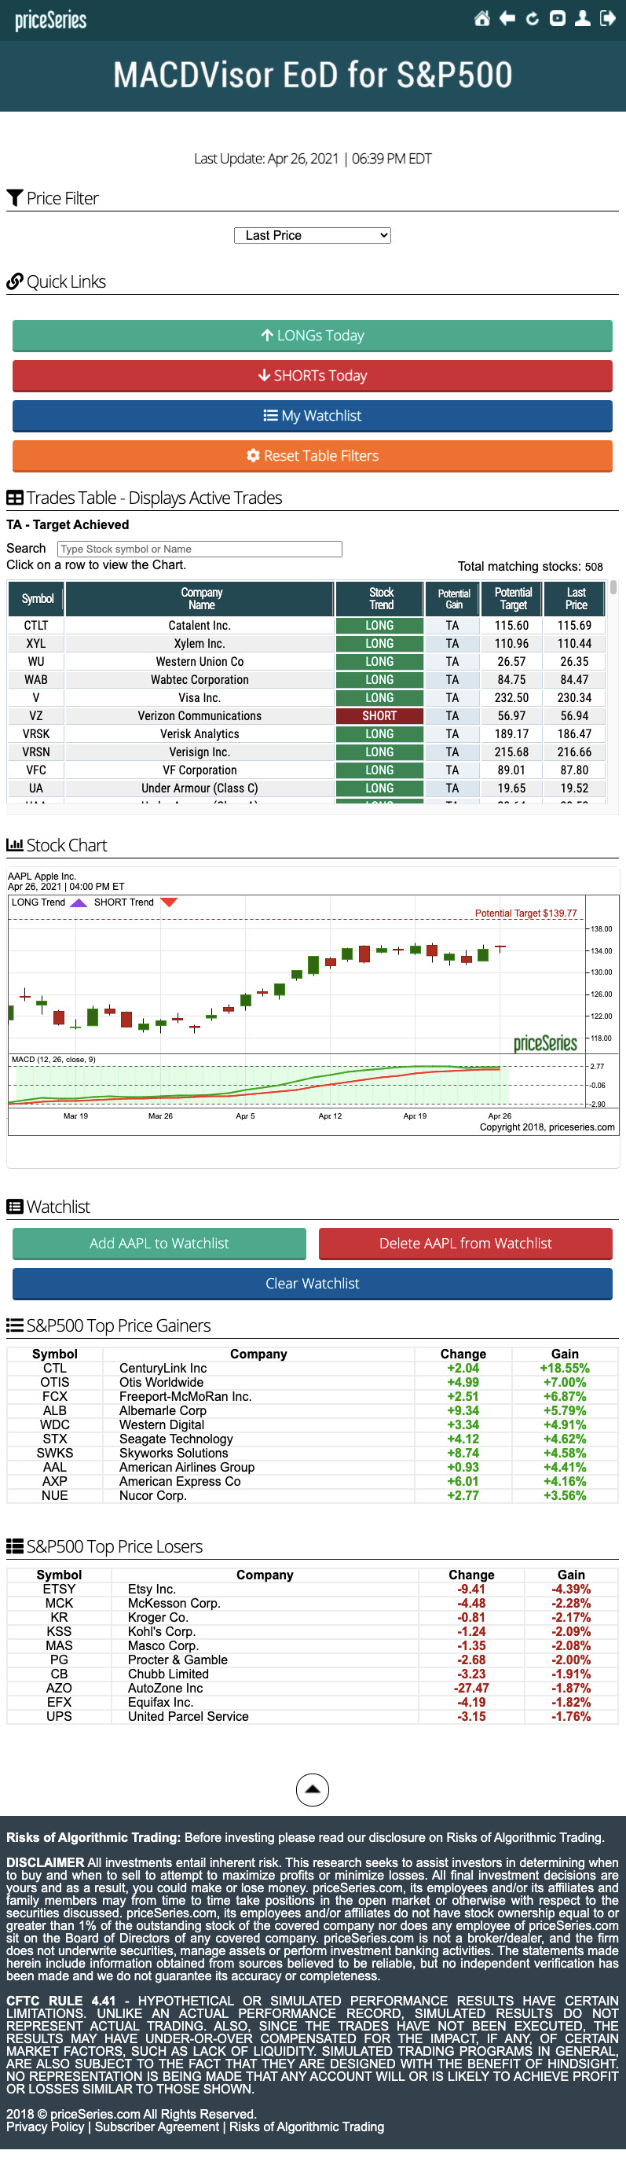The width and height of the screenshot is (626, 2165).
Task: Click Albemarle Corp in Top Gainers
Action: (x=163, y=1411)
